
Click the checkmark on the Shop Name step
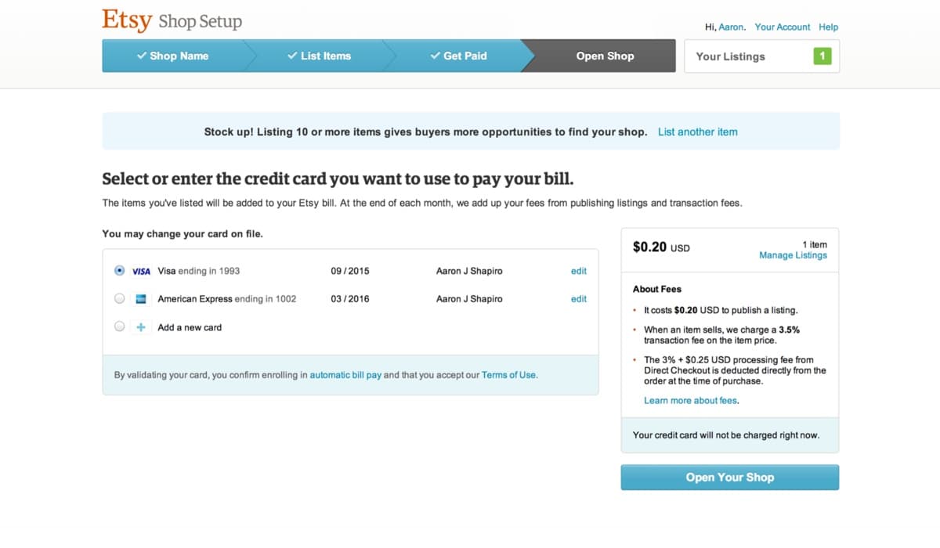142,56
